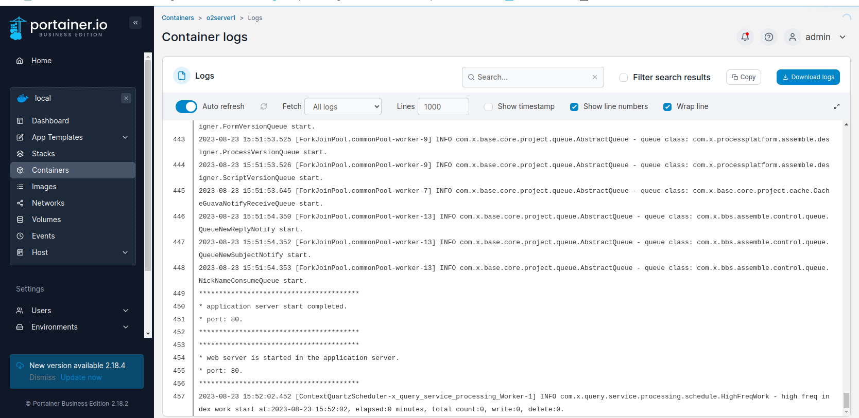This screenshot has height=418, width=859.
Task: Click the Networks share icon
Action: tap(20, 203)
